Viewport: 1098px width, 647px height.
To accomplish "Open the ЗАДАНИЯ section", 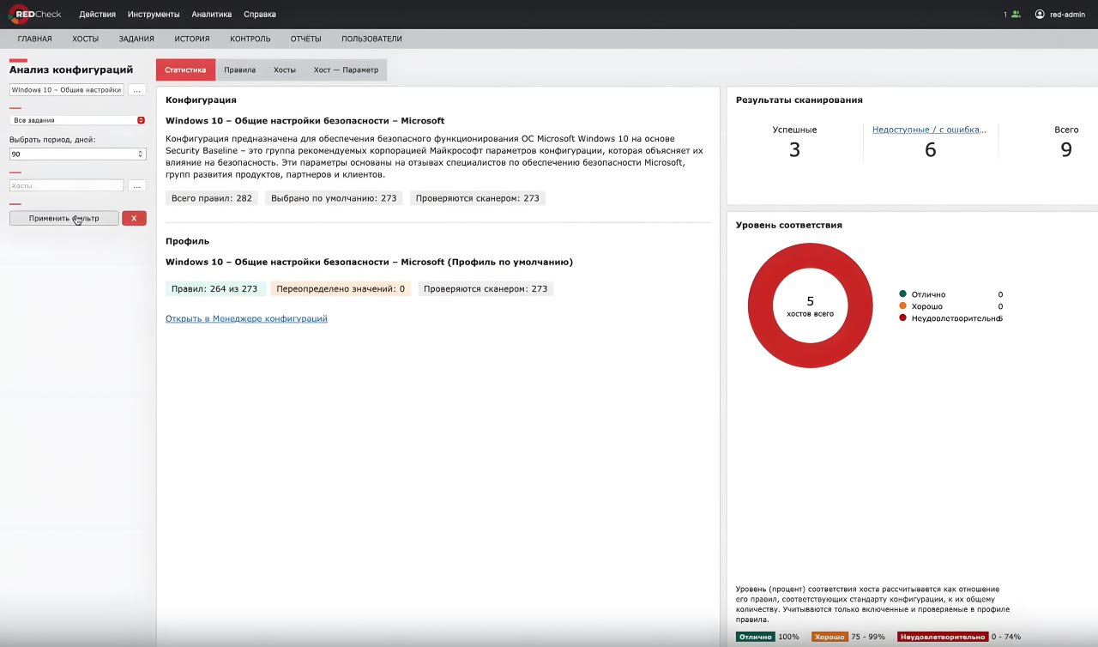I will pos(136,39).
